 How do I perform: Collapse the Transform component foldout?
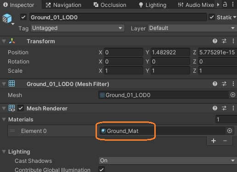[4, 41]
